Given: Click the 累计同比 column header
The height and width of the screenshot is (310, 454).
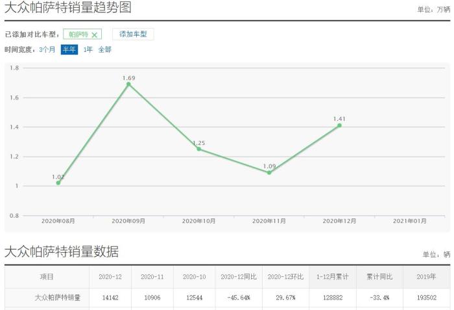Looking at the screenshot, I should (379, 277).
